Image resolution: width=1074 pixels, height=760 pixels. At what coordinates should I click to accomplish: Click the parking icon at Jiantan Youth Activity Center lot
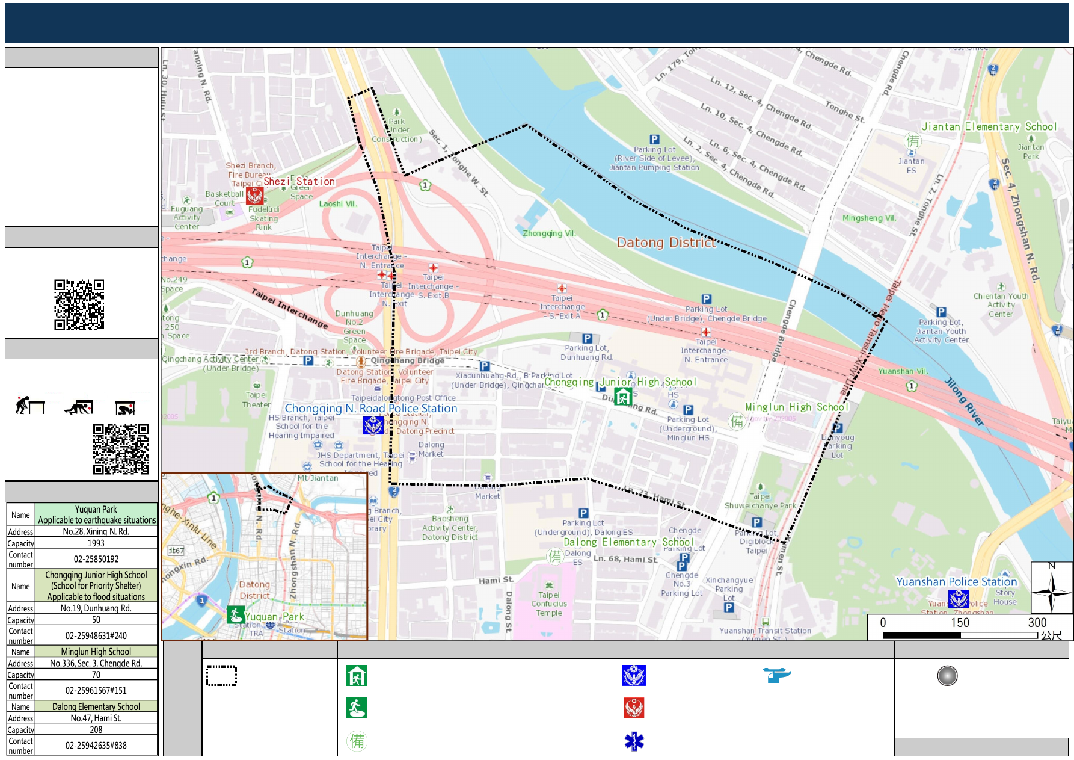pyautogui.click(x=942, y=312)
